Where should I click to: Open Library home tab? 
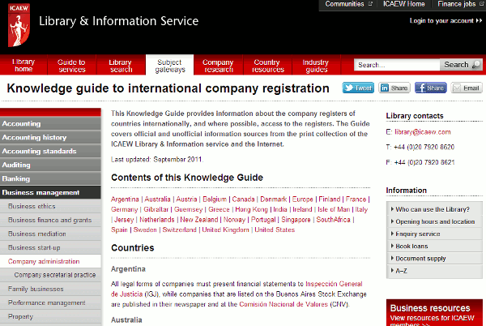23,65
